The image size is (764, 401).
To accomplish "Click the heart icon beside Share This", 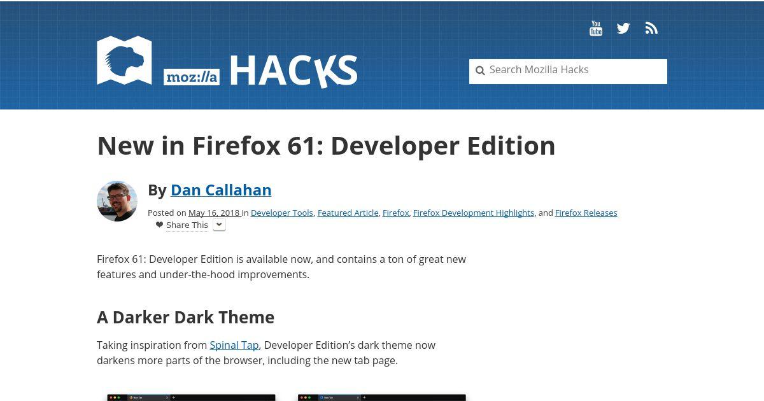I will click(x=159, y=225).
